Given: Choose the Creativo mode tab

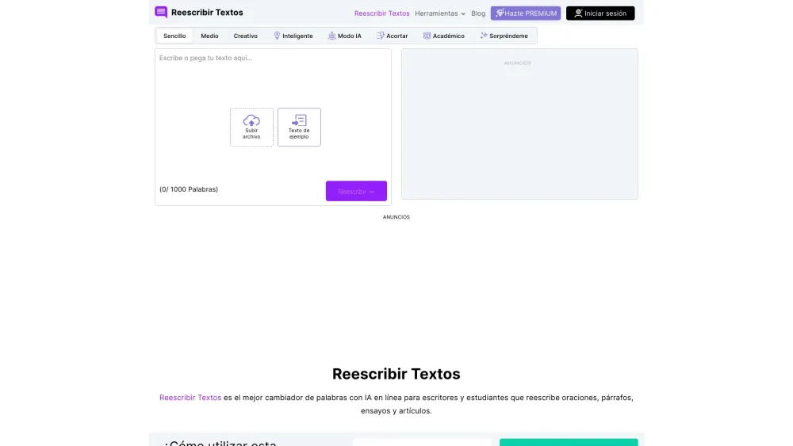Looking at the screenshot, I should point(245,36).
